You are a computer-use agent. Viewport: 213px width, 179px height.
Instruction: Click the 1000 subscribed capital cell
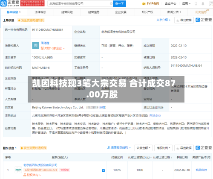pos(140,170)
